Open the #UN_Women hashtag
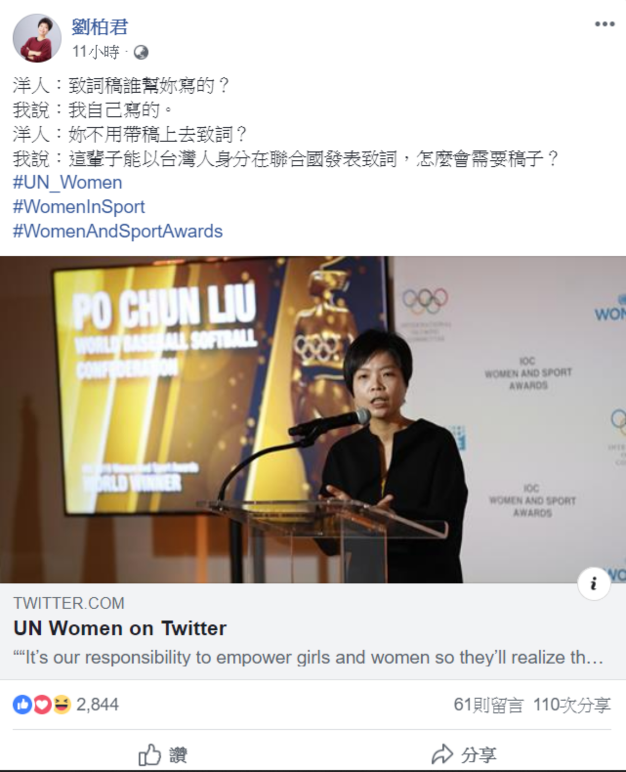The image size is (626, 772). click(x=67, y=182)
